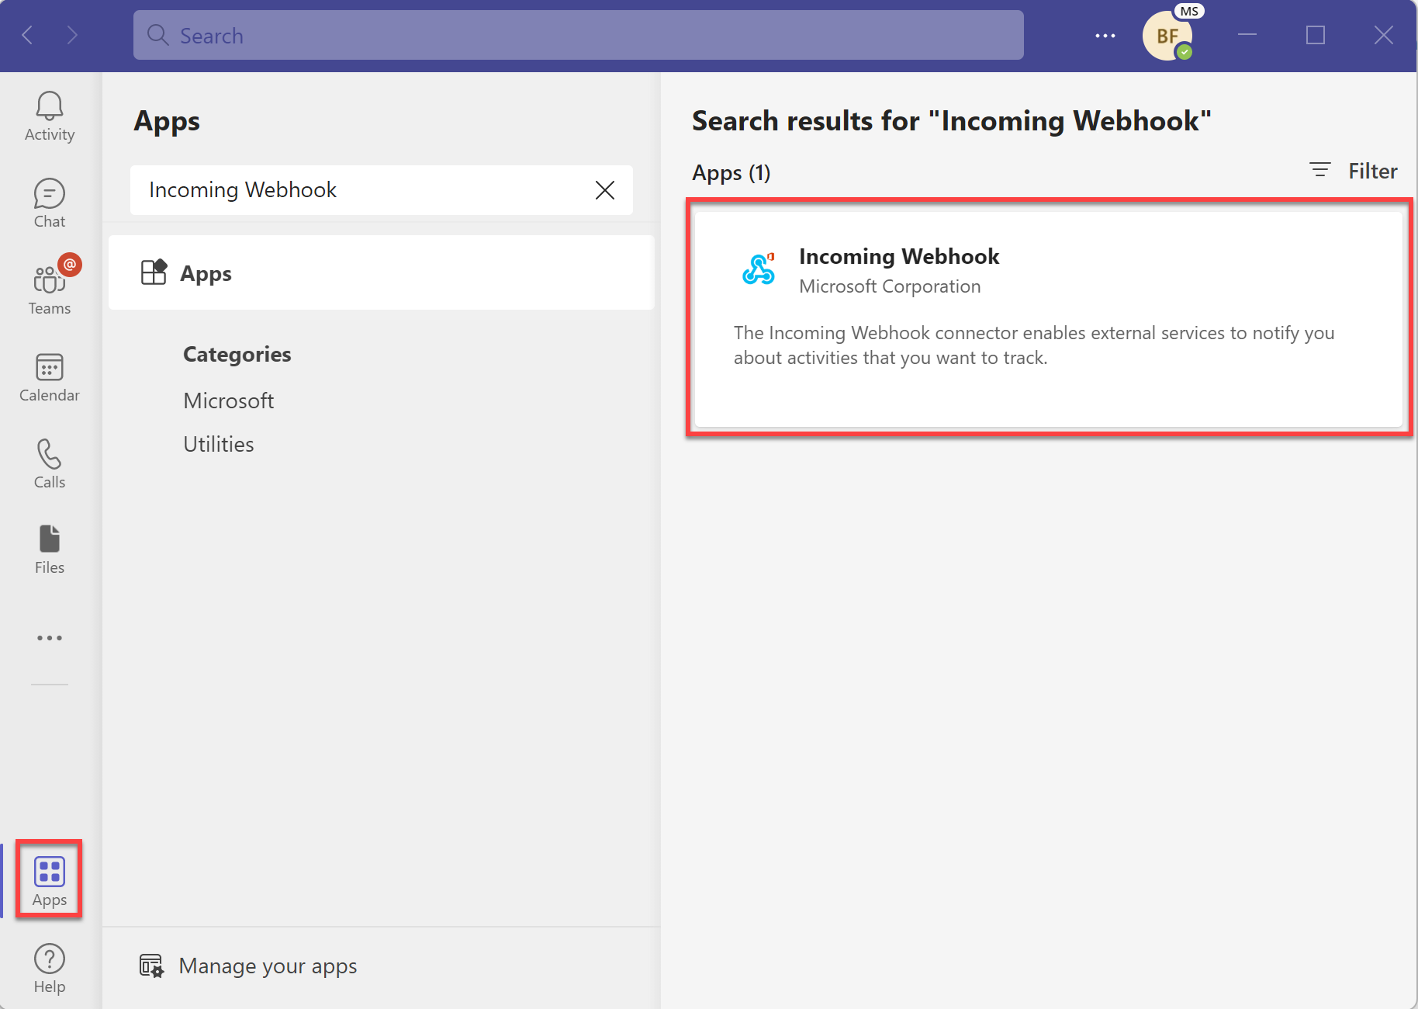Open the Files section
The height and width of the screenshot is (1009, 1418).
(49, 549)
